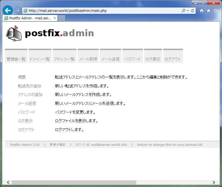Go to メール取得 menu item
This screenshot has width=222, height=187.
click(x=88, y=59)
